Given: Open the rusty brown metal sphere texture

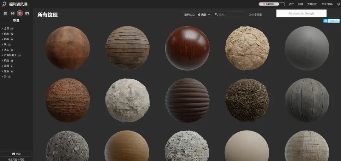Looking at the screenshot, I should tap(68, 48).
